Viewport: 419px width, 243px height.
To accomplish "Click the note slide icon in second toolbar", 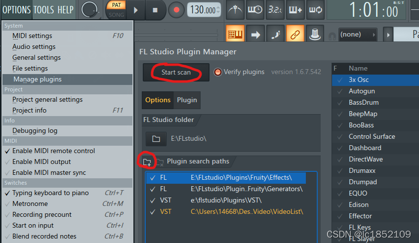I will click(x=276, y=34).
